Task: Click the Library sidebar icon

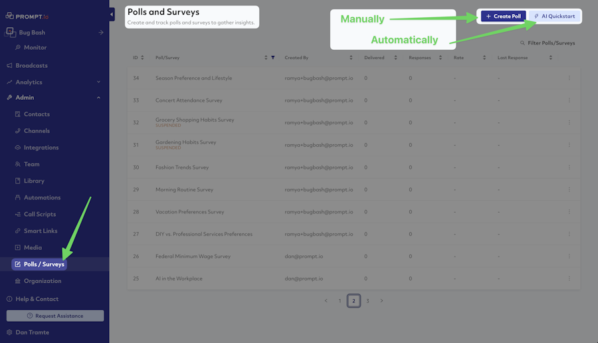Action: (x=18, y=181)
